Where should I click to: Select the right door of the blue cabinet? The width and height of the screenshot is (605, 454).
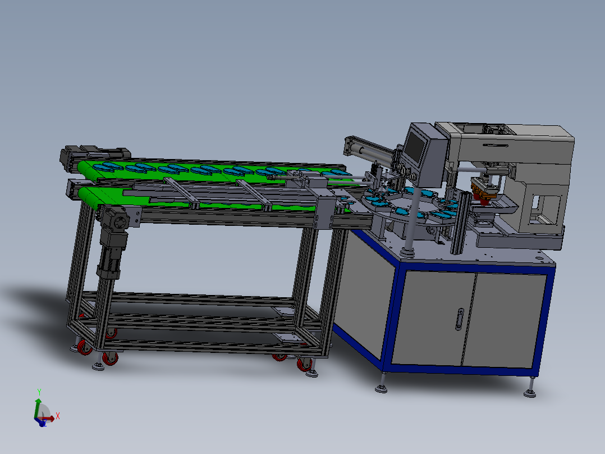(x=505, y=320)
